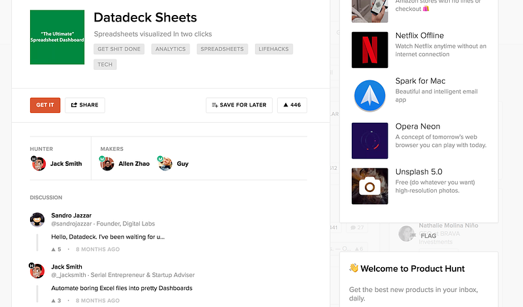Upvote the product with 446 button

pos(292,105)
